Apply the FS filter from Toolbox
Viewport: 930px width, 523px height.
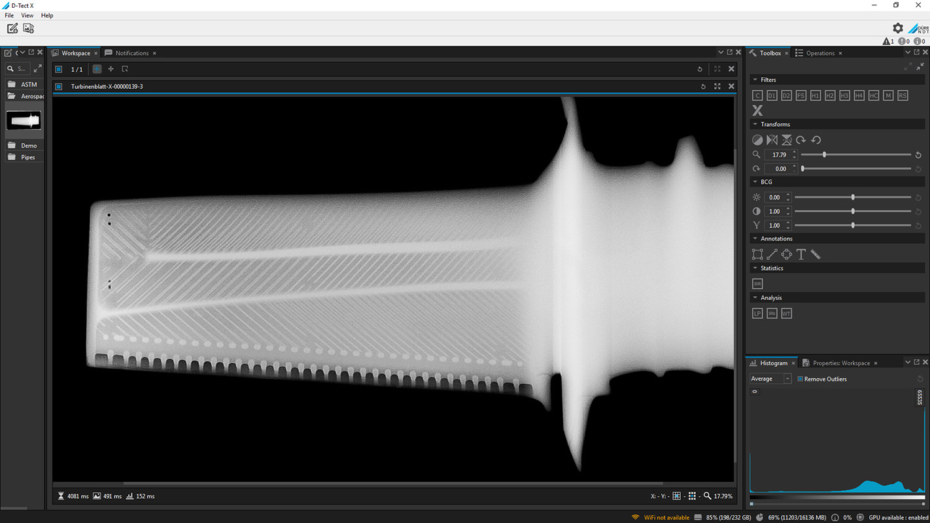[801, 95]
